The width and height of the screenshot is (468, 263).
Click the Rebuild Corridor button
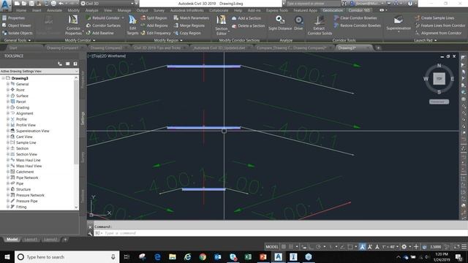coord(102,18)
